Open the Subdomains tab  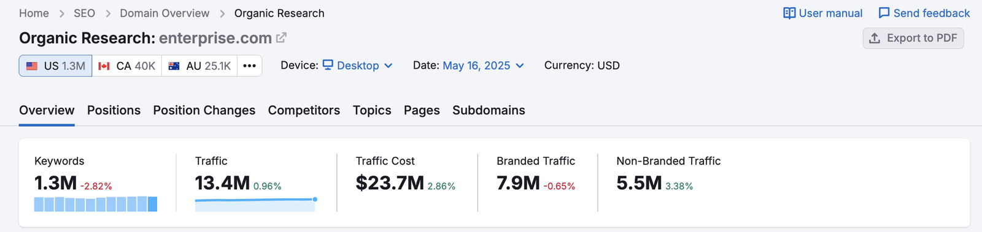tap(489, 110)
